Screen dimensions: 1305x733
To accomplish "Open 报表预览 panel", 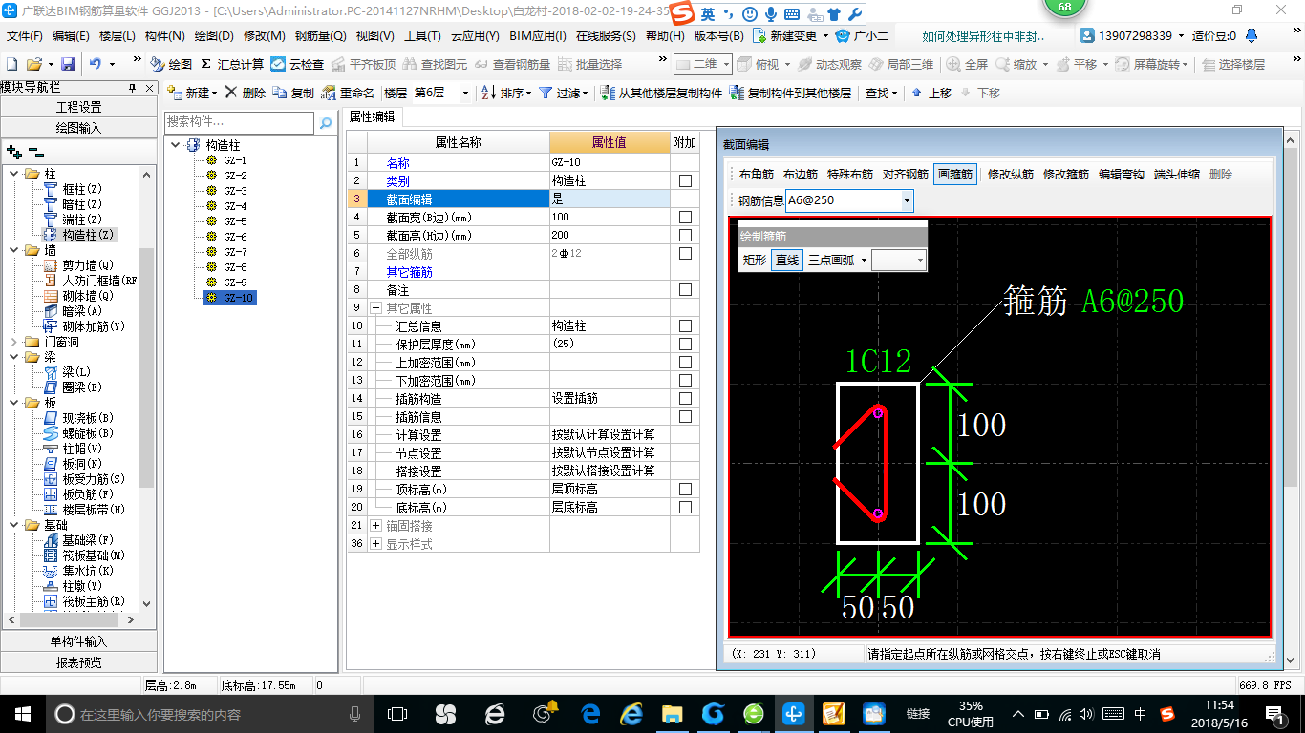I will pos(78,662).
